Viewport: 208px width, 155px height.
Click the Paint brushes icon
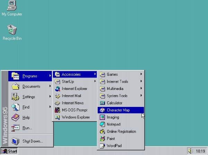(x=102, y=139)
